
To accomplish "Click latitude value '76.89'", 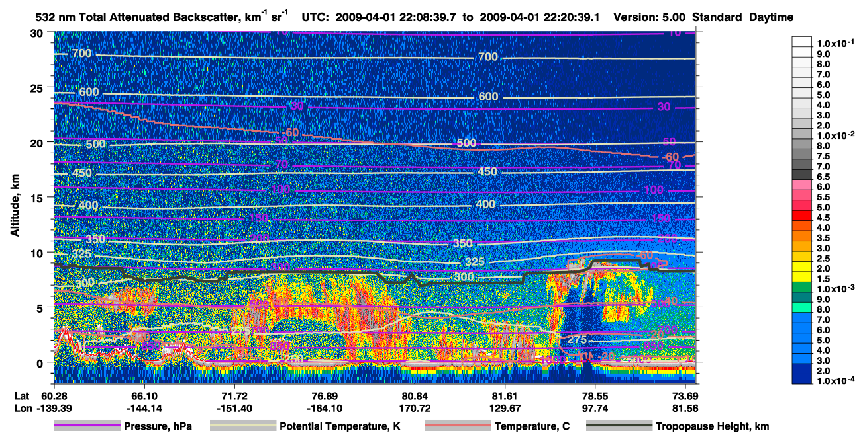I will 324,395.
